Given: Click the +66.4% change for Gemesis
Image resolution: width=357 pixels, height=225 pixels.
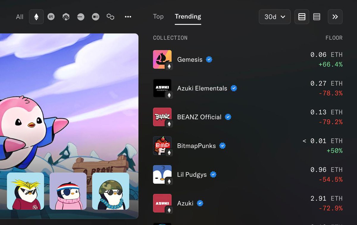Looking at the screenshot, I should (331, 64).
